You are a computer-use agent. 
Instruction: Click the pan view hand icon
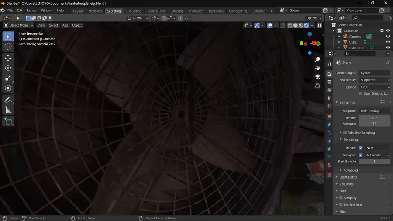tap(317, 68)
